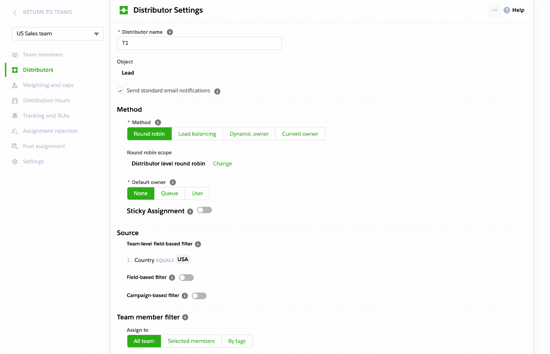Click the Distributor Settings green logo icon
This screenshot has width=550, height=354.
tap(124, 10)
